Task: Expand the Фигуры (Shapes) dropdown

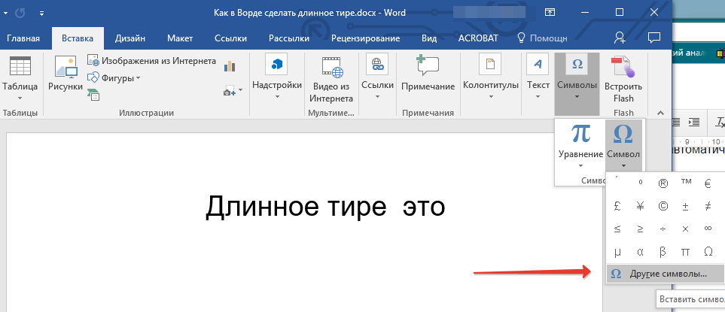Action: [114, 77]
